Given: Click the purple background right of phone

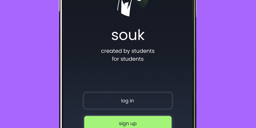Looking at the screenshot, I should pyautogui.click(x=226, y=64).
